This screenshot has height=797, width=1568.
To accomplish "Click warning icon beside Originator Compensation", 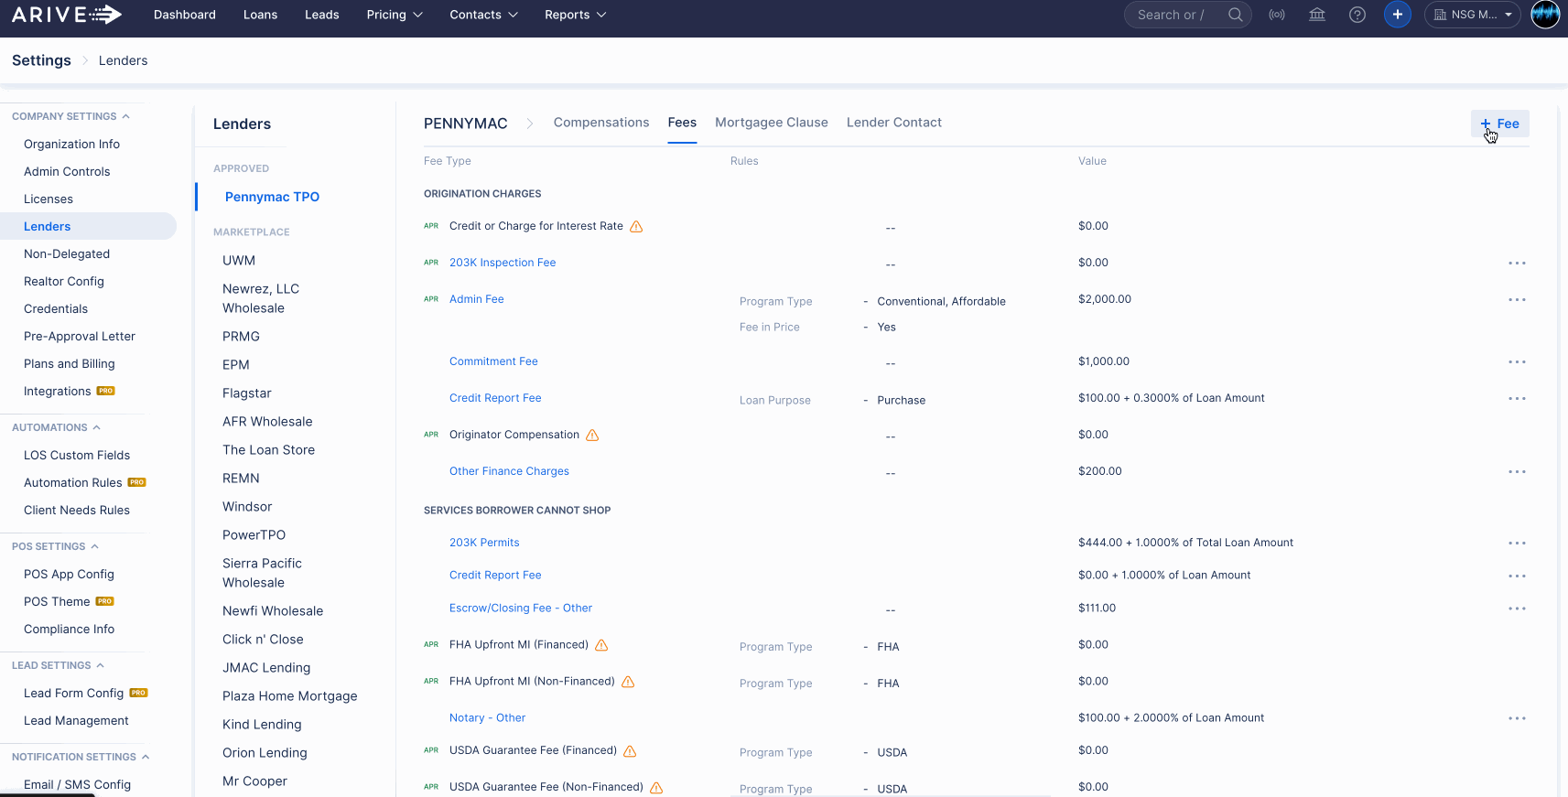I will 592,435.
